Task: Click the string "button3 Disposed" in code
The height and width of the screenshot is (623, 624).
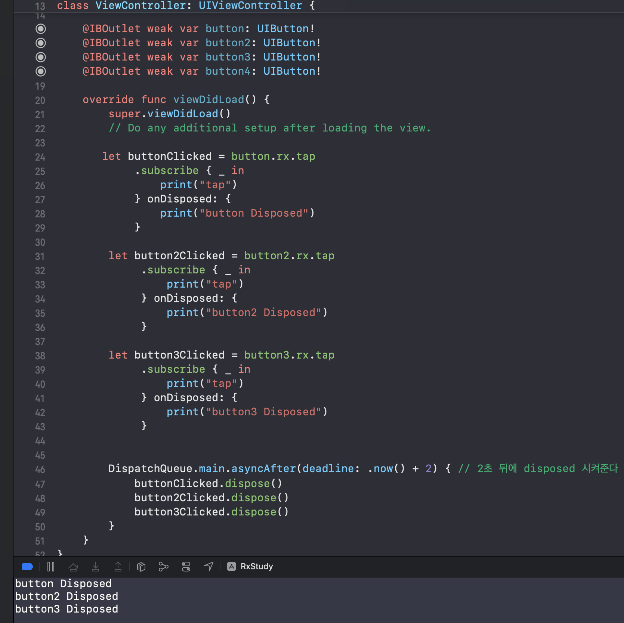Action: coord(263,412)
